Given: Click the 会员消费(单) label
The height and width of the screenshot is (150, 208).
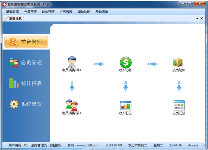Looking at the screenshot, I should coord(72,70).
